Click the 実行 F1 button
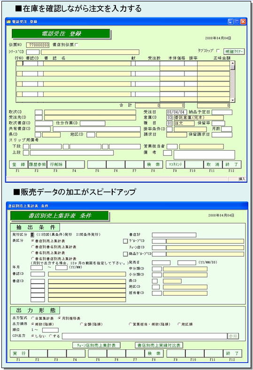This screenshot has height=370, width=253. pos(19,354)
